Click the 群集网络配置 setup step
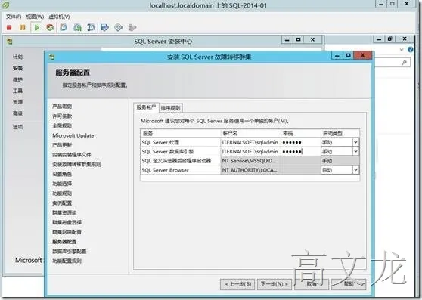 click(67, 232)
